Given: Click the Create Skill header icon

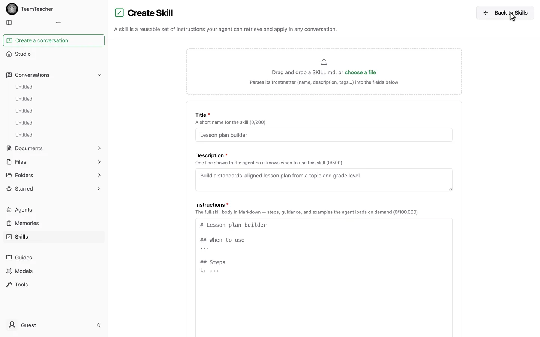Looking at the screenshot, I should click(119, 13).
